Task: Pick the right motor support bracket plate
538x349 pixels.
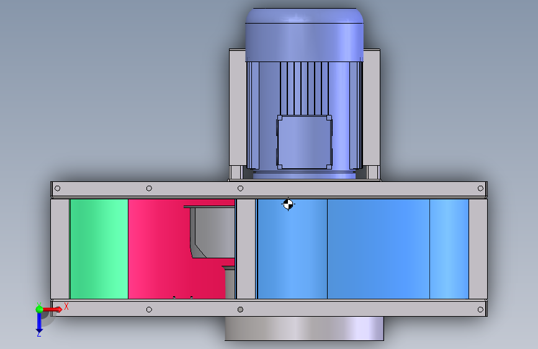Action: click(371, 107)
